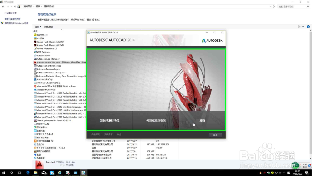
Task: Click the 退出 button
Action: pyautogui.click(x=216, y=135)
